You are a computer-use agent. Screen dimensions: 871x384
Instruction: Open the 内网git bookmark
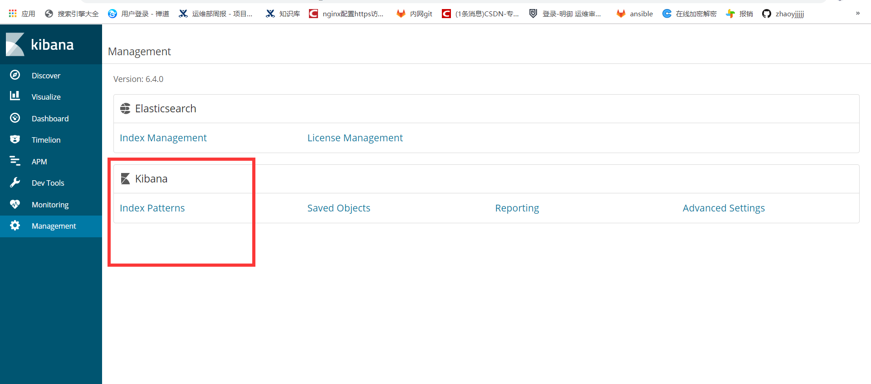click(x=414, y=14)
